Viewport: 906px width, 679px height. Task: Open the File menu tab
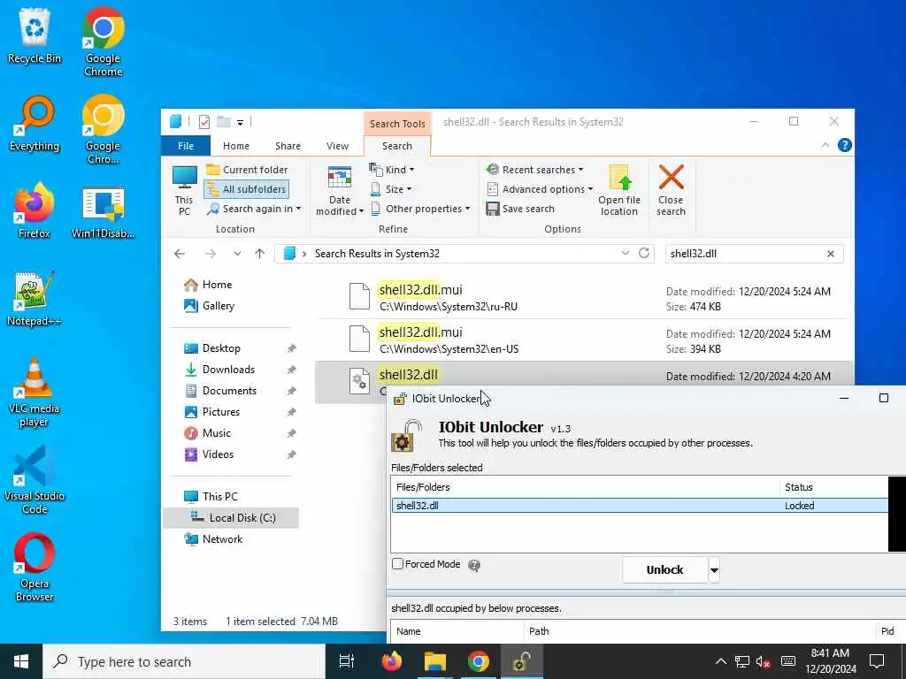point(186,146)
